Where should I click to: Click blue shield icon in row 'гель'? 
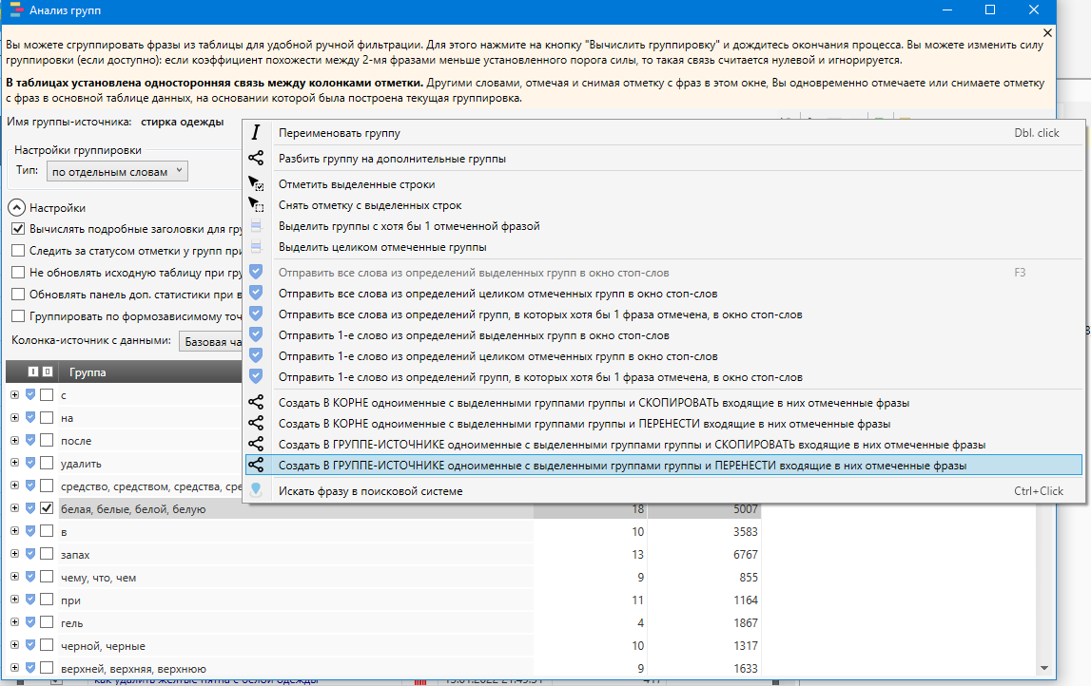tap(30, 622)
